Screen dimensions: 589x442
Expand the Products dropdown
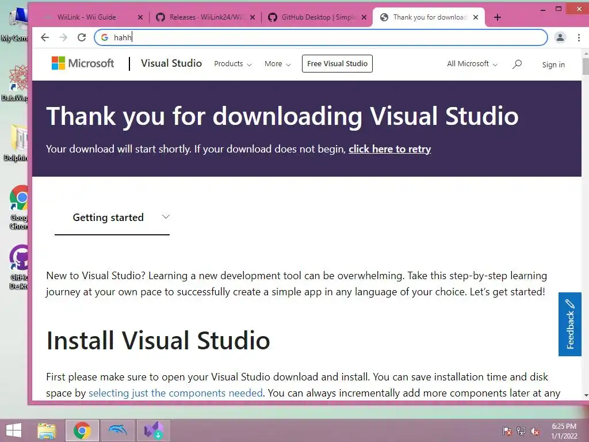click(232, 63)
